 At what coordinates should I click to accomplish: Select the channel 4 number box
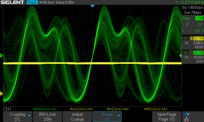pyautogui.click(x=185, y=53)
